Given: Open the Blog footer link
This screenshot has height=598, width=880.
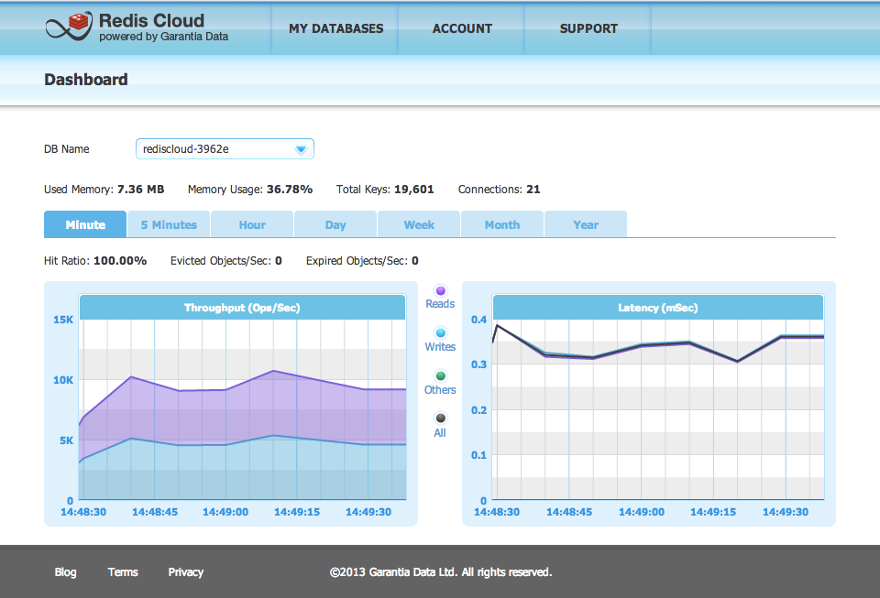Looking at the screenshot, I should [x=65, y=572].
